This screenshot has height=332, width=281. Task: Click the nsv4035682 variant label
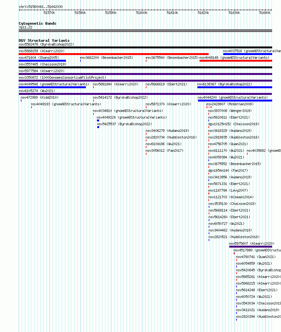click(264, 151)
